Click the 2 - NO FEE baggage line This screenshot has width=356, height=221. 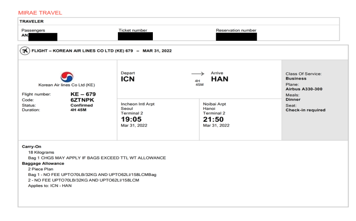pyautogui.click(x=83, y=180)
